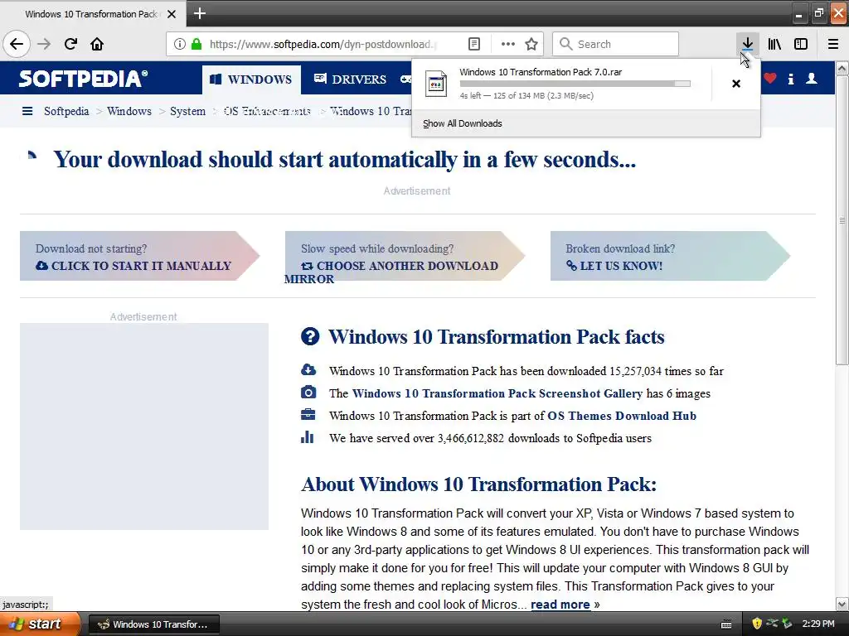Open the downloads toolbar arrow button
This screenshot has width=849, height=636.
coord(747,44)
